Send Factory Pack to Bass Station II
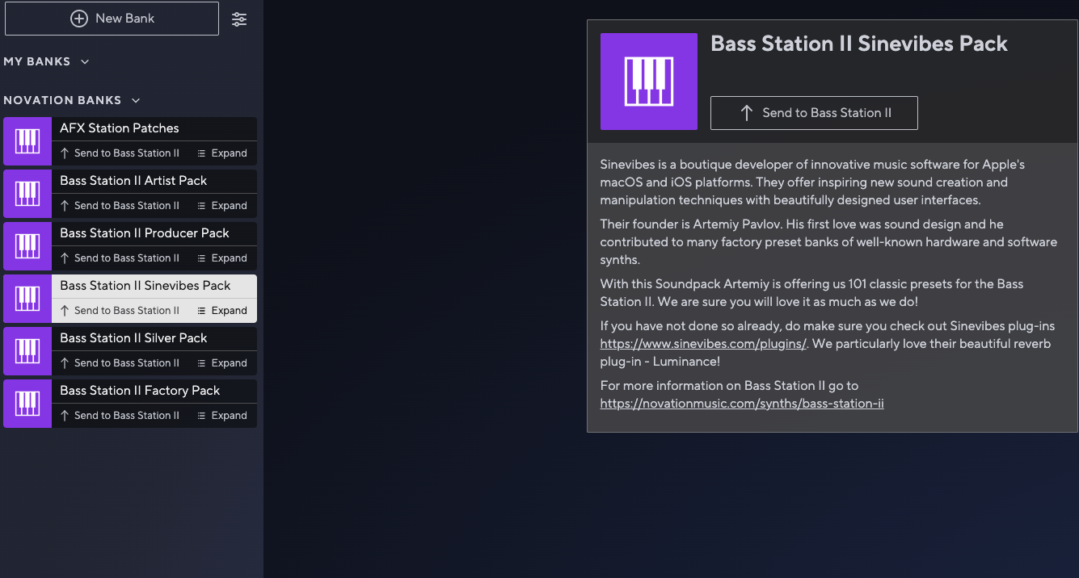Viewport: 1079px width, 578px height. tap(120, 416)
